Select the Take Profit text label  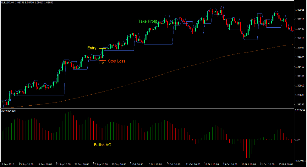click(x=147, y=21)
